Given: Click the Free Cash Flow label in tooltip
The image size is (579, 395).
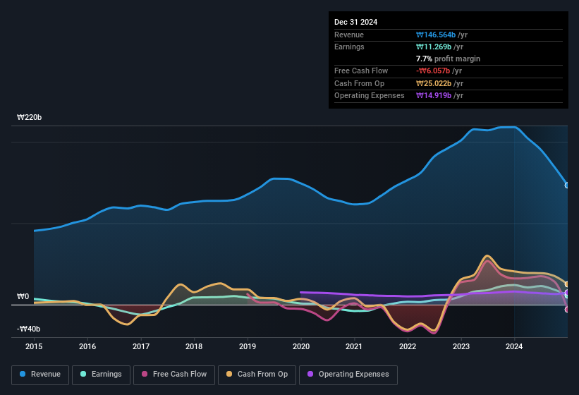Looking at the screenshot, I should click(x=361, y=71).
